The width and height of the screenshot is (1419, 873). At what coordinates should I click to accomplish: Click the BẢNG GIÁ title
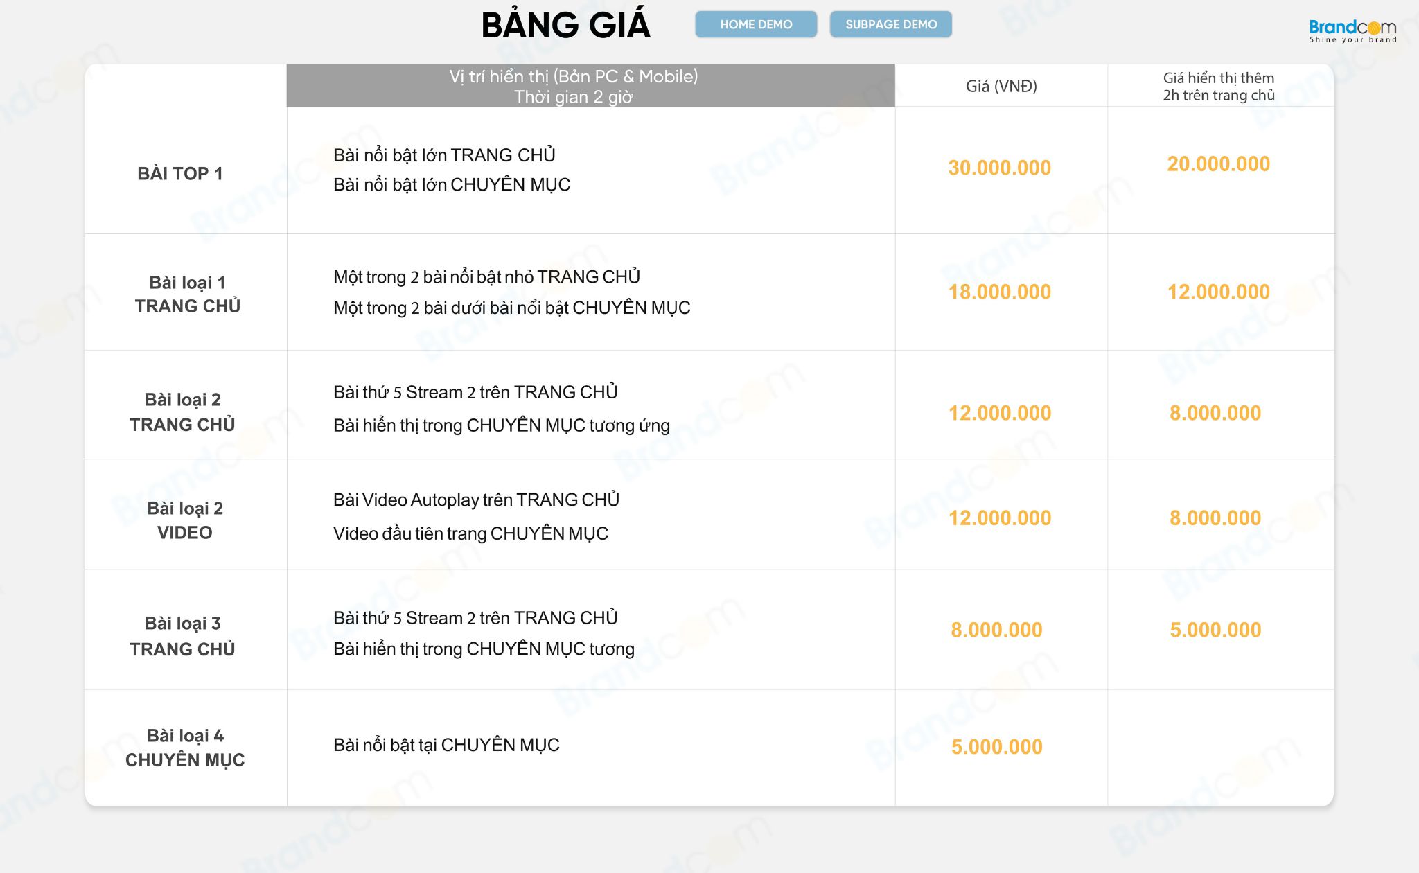point(565,25)
